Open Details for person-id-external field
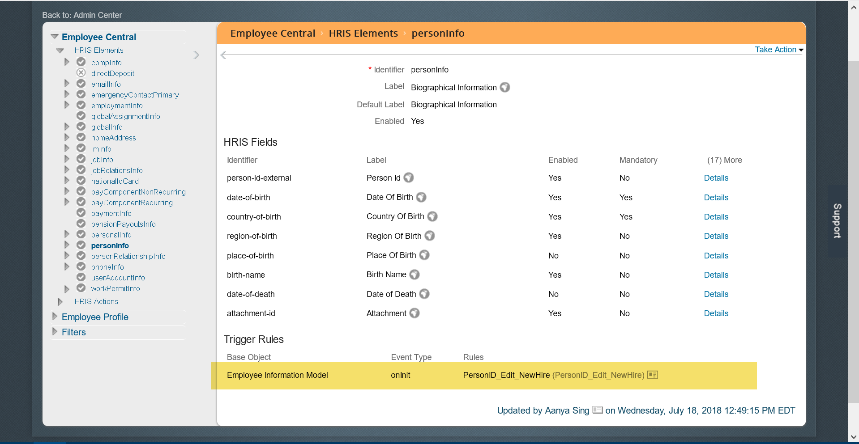This screenshot has width=859, height=444. 716,178
